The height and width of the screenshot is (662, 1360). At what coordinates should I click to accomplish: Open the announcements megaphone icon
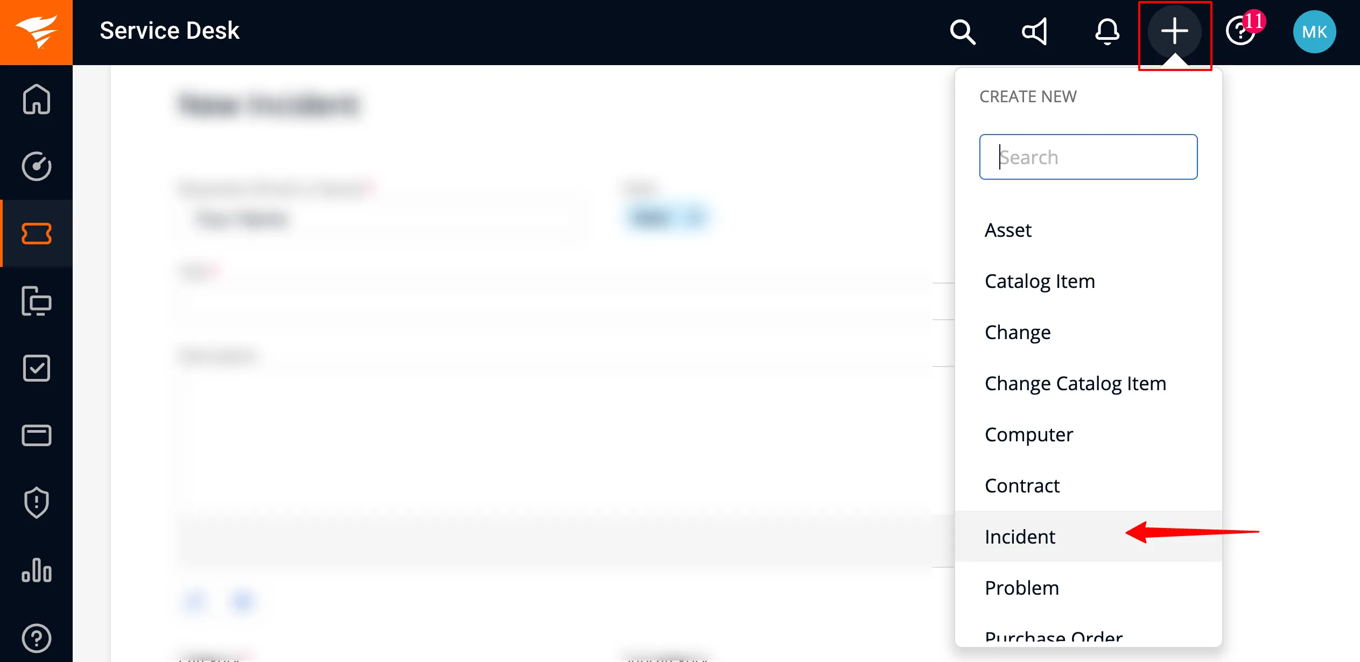click(x=1035, y=32)
